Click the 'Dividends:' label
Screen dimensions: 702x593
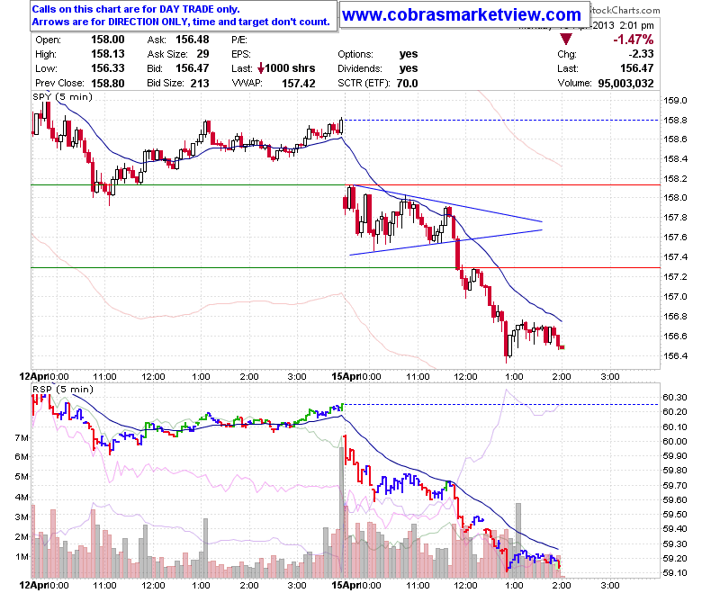pos(360,68)
